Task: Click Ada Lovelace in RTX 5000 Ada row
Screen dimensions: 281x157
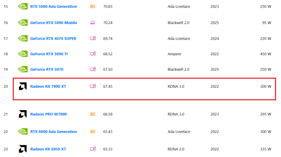Action: point(179,6)
